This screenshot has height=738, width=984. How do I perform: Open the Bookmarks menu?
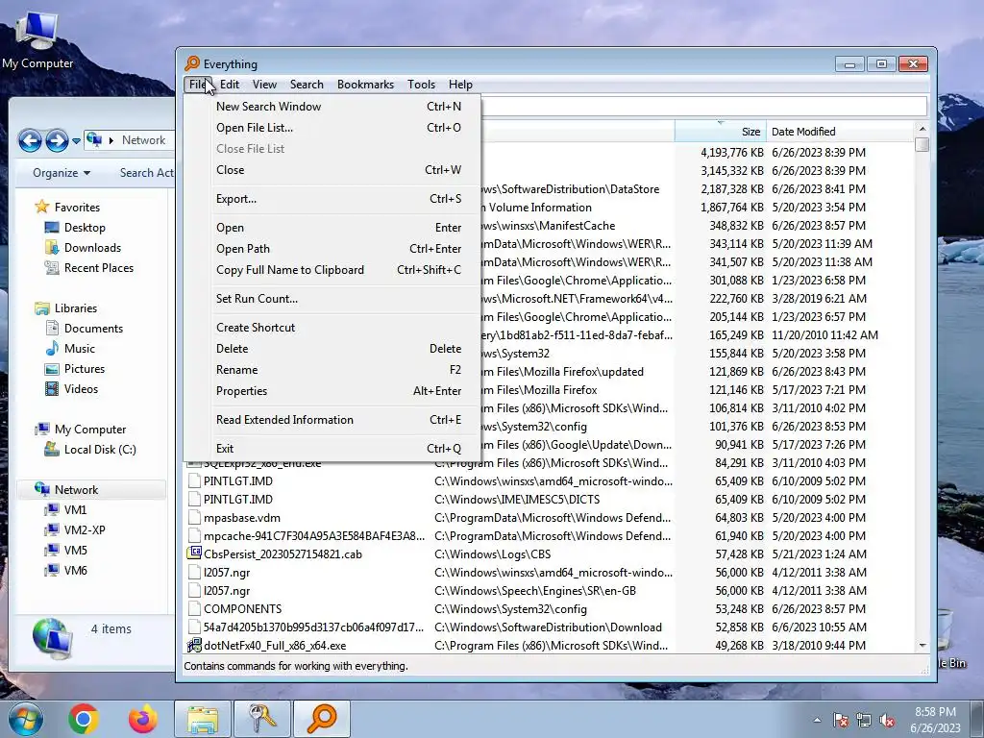pos(365,85)
